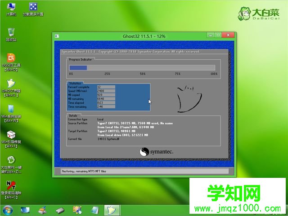288x216 pixels.
Task: Click the Ghost32 11.5.1 - 12% title bar
Action: 144,36
